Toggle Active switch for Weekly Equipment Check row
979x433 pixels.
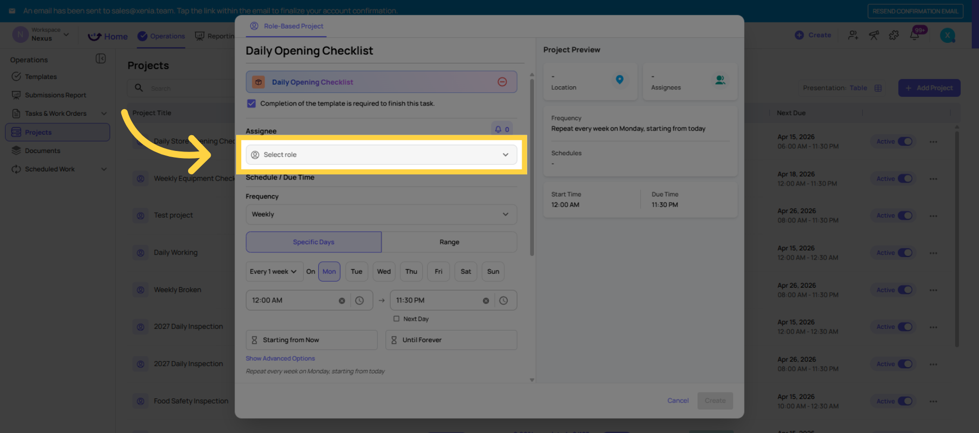(x=905, y=179)
